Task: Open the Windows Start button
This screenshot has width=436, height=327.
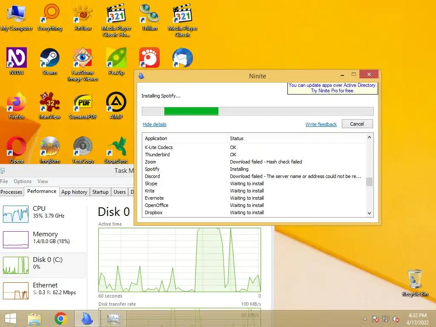Action: (11, 318)
